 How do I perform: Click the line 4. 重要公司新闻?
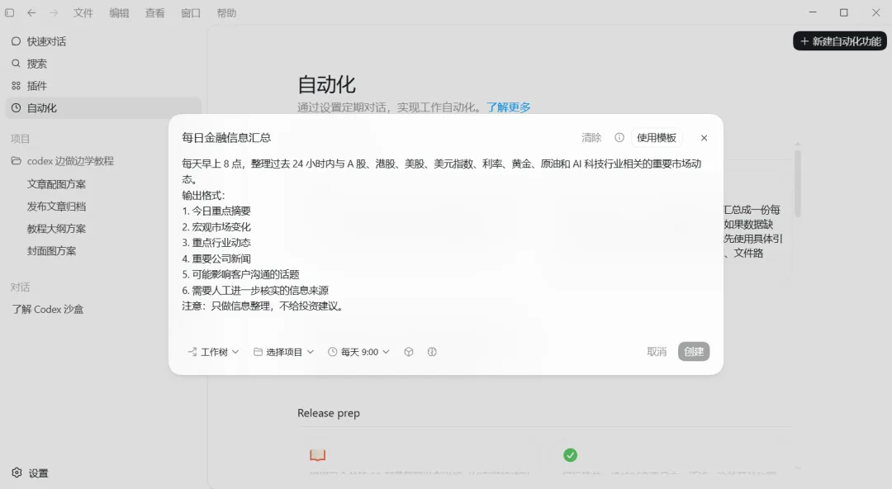coord(216,259)
